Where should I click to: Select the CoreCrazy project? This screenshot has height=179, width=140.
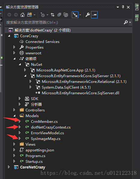(x=29, y=36)
